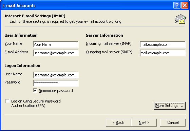Cancel the account setup
This screenshot has height=131, width=190.
coord(173,123)
